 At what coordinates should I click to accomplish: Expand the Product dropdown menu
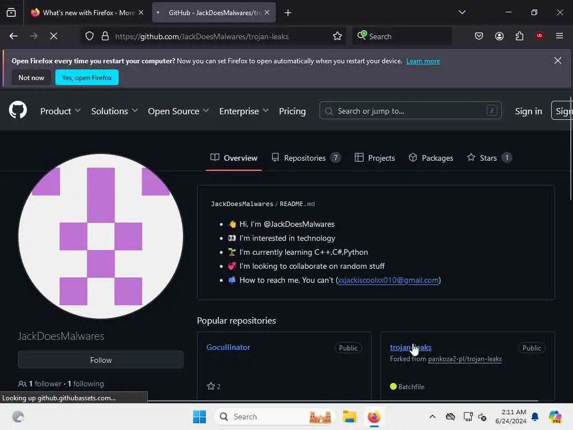[60, 111]
